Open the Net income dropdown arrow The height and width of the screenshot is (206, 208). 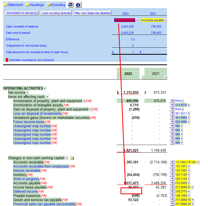pos(27,93)
